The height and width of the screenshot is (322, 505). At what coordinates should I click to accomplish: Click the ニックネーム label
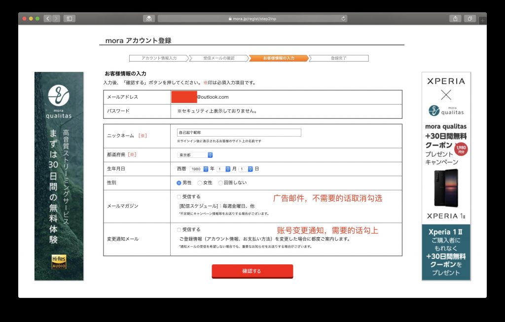coord(120,136)
